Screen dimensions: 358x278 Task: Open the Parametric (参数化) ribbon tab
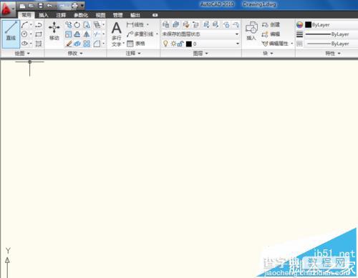pyautogui.click(x=81, y=15)
